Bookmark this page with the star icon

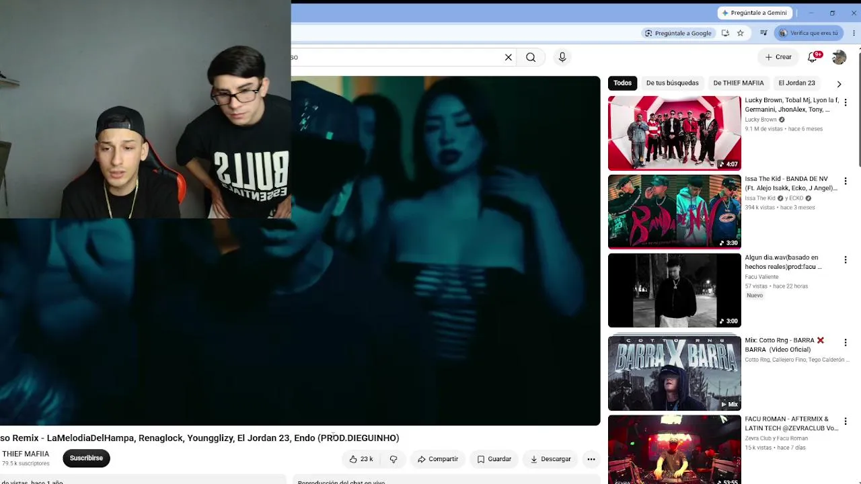tap(740, 33)
